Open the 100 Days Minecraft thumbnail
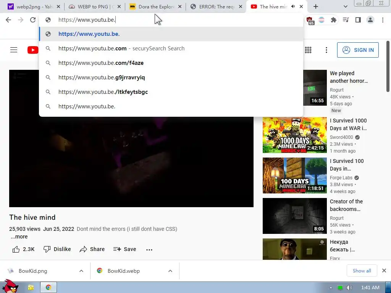 294,175
